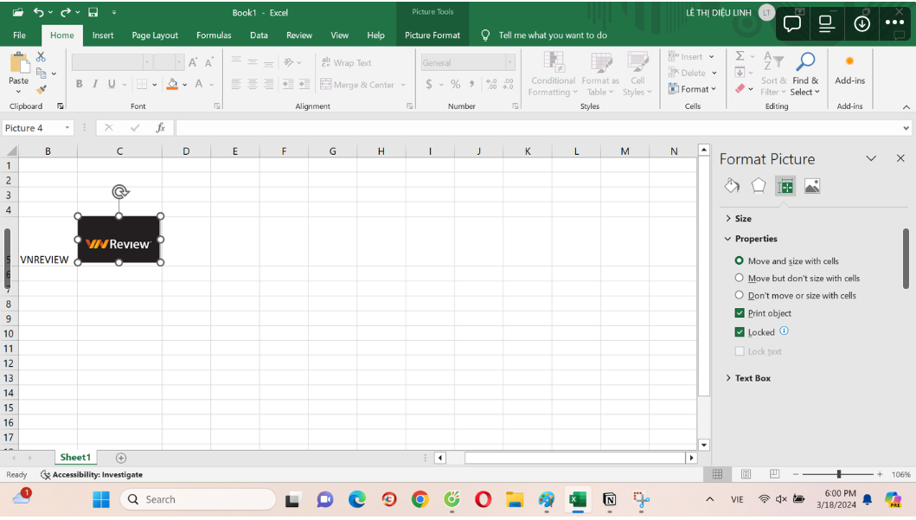Viewport: 916px width, 520px height.
Task: Switch to the Picture Format tab
Action: tap(432, 35)
